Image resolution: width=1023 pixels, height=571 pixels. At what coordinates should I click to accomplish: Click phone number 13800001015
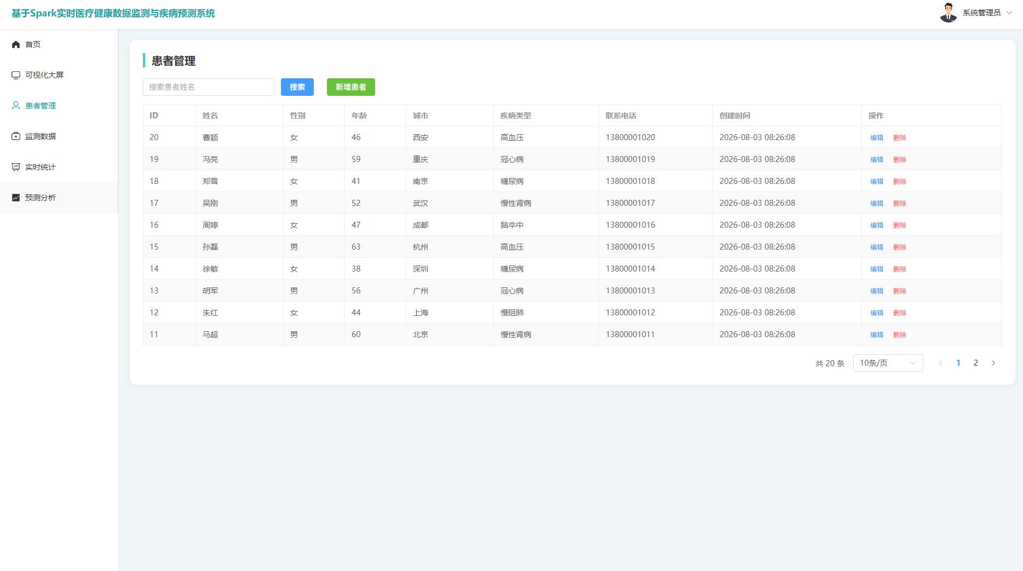630,247
